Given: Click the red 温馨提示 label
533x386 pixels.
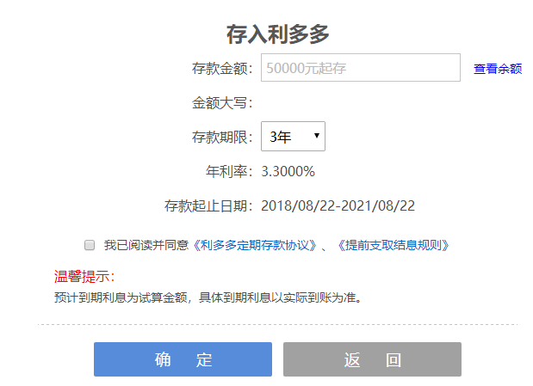Looking at the screenshot, I should (x=84, y=276).
